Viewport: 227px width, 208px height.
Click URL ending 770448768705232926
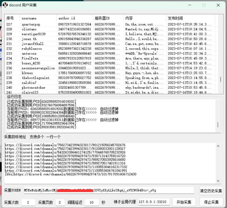click(x=65, y=152)
